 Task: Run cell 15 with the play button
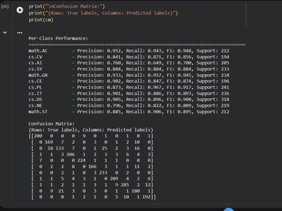[x=20, y=10]
